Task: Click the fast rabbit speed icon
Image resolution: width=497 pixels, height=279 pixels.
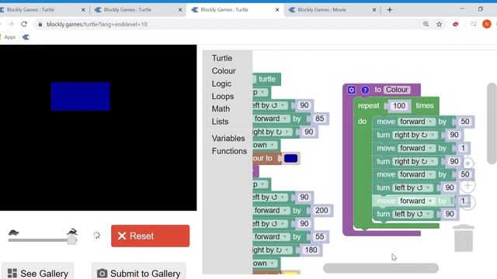Action: 72,232
